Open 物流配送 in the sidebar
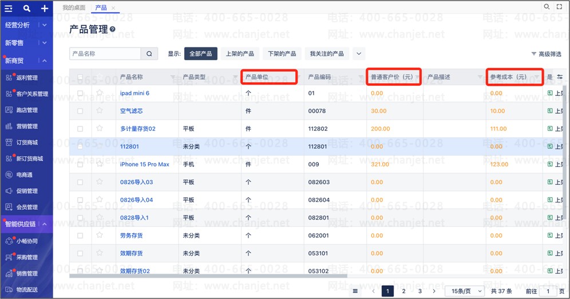This screenshot has height=299, width=570. pyautogui.click(x=27, y=290)
